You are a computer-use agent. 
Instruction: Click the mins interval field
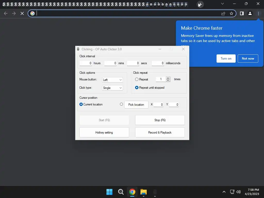click(110, 63)
